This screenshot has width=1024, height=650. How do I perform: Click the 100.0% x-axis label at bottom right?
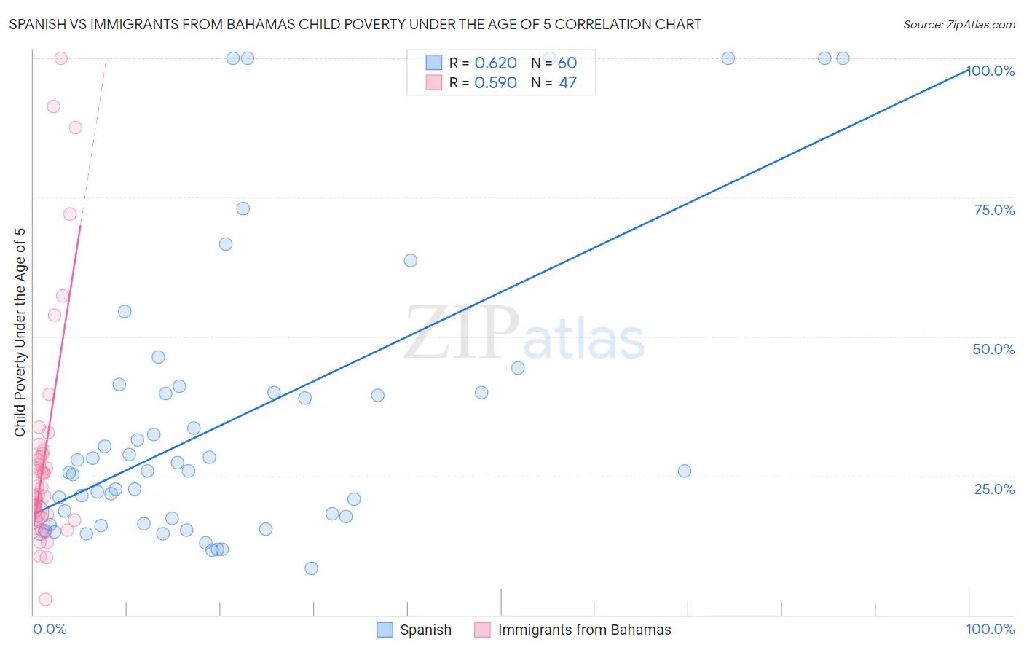click(x=990, y=629)
